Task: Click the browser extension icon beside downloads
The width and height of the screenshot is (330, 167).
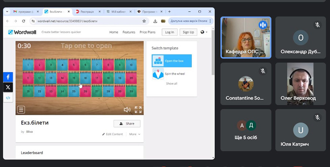Action: click(x=163, y=21)
